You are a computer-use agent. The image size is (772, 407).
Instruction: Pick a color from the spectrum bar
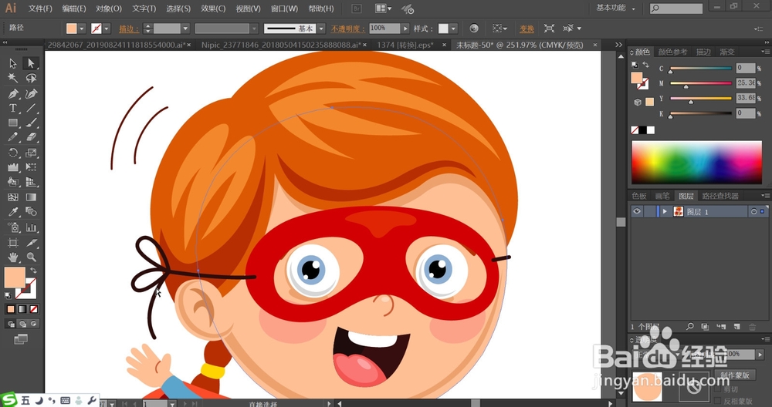(696, 162)
